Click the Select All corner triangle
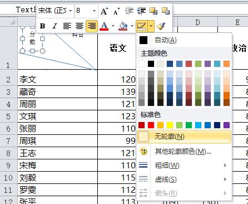248x204 pixels. [x=12, y=22]
